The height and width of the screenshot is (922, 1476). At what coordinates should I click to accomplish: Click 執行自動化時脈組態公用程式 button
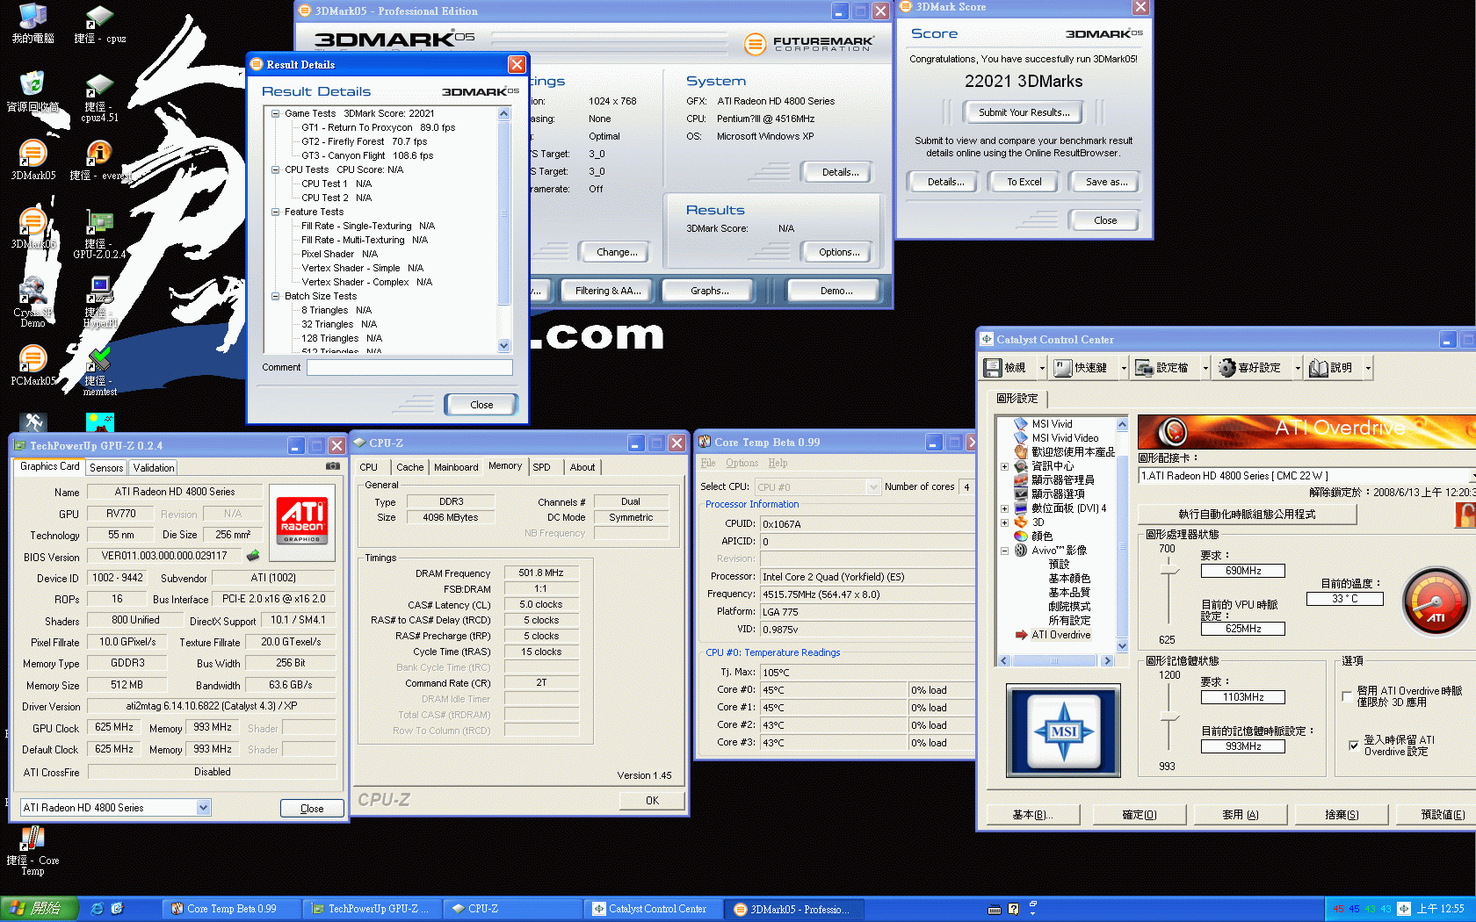(1247, 515)
